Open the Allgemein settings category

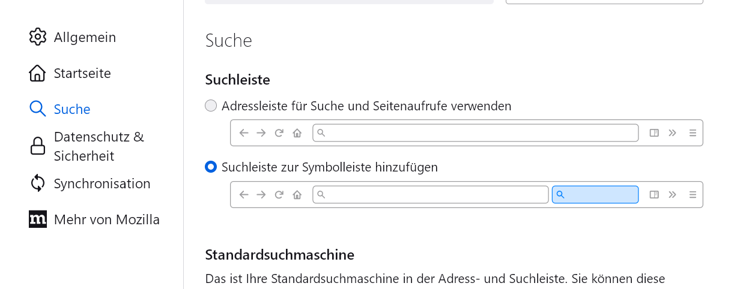point(85,37)
